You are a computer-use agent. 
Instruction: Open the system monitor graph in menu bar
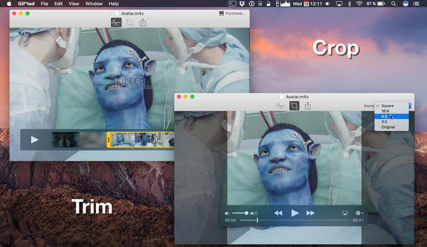(282, 4)
